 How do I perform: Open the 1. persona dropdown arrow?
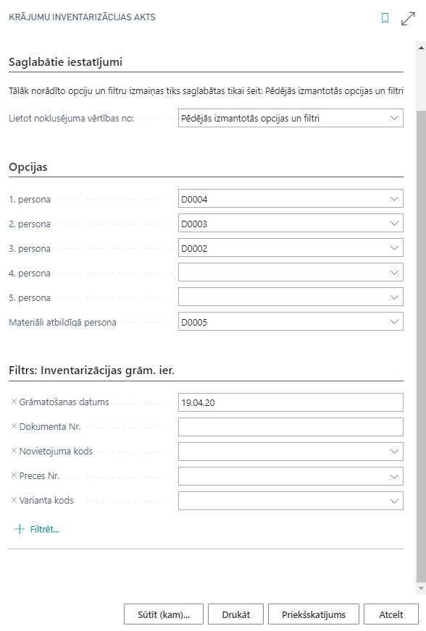pos(394,199)
